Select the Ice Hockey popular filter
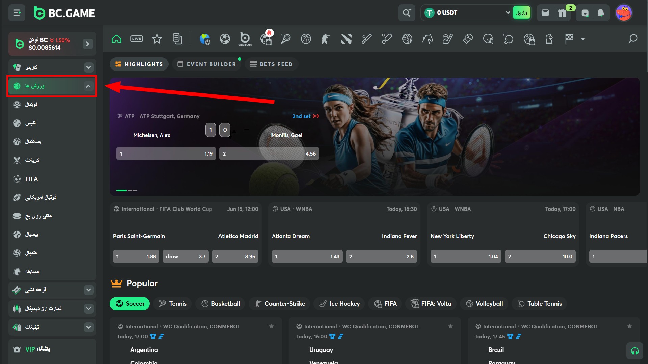The height and width of the screenshot is (364, 648). (x=339, y=304)
